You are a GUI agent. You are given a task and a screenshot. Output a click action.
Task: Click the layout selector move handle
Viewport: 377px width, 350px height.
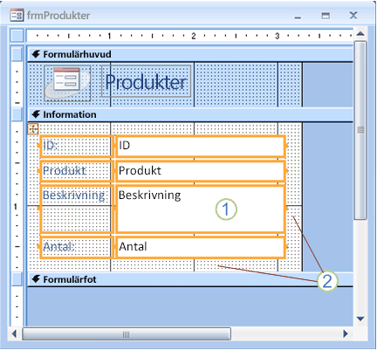(33, 128)
